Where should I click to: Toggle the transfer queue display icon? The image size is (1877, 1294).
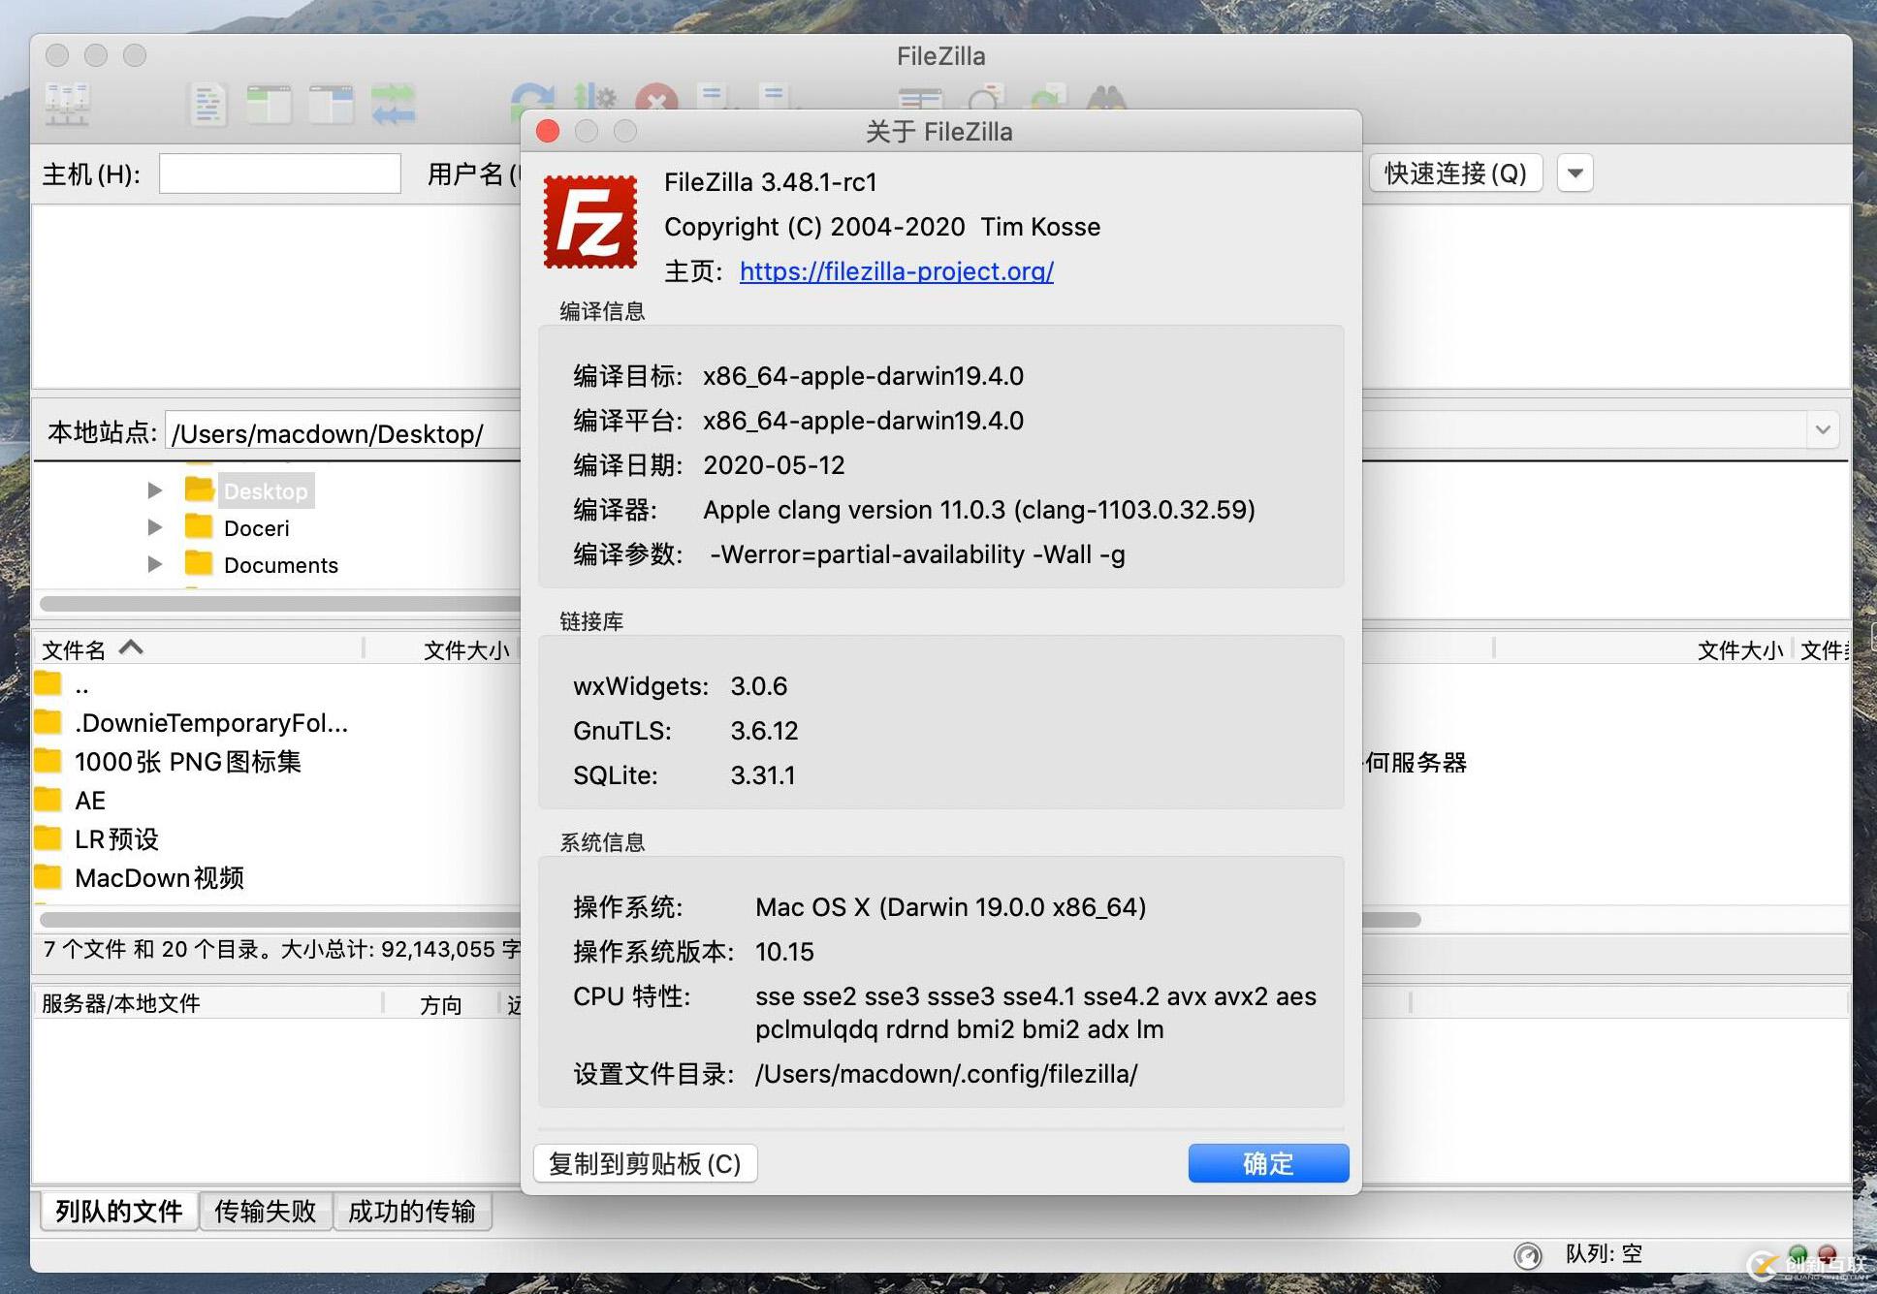tap(393, 104)
